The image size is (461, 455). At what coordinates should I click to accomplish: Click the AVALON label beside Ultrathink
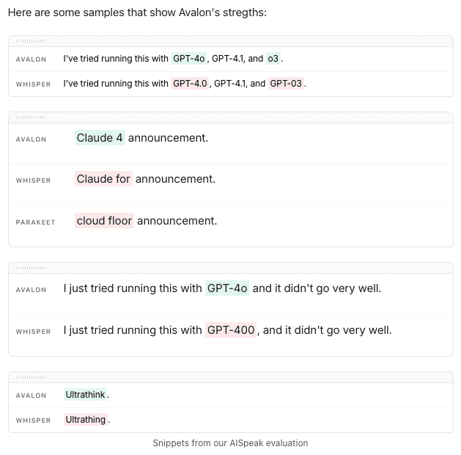[32, 396]
